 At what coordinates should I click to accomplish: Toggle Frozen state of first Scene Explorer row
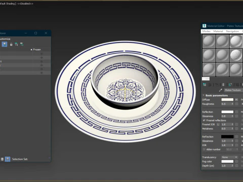pyautogui.click(x=42, y=54)
